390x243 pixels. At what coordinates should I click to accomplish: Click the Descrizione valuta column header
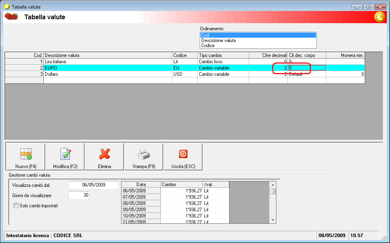108,55
